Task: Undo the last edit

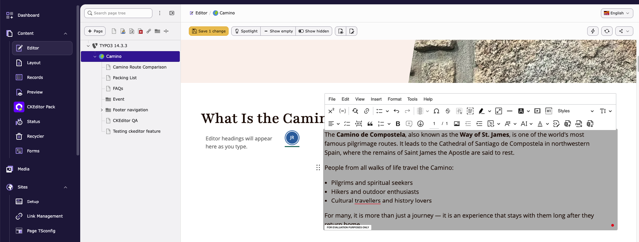Action: point(396,111)
